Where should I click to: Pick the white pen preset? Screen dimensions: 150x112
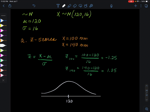(3, 45)
